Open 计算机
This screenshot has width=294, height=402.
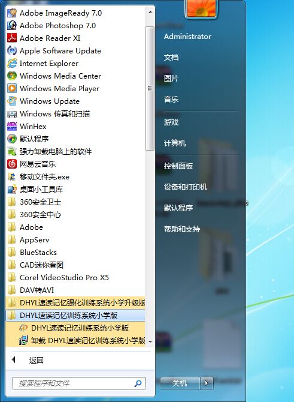pyautogui.click(x=175, y=143)
